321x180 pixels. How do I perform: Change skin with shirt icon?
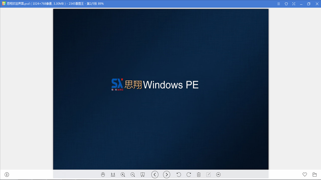pos(286,4)
